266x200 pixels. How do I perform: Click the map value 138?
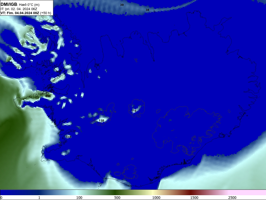(101, 121)
